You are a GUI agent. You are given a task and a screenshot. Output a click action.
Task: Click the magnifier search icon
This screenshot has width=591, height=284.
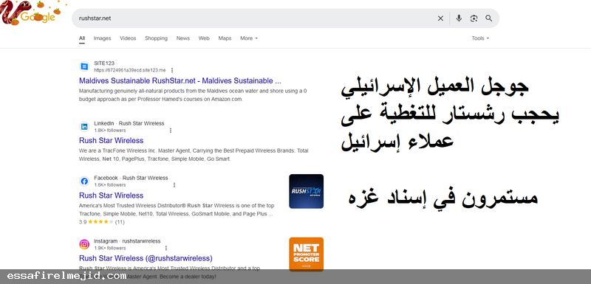(489, 18)
